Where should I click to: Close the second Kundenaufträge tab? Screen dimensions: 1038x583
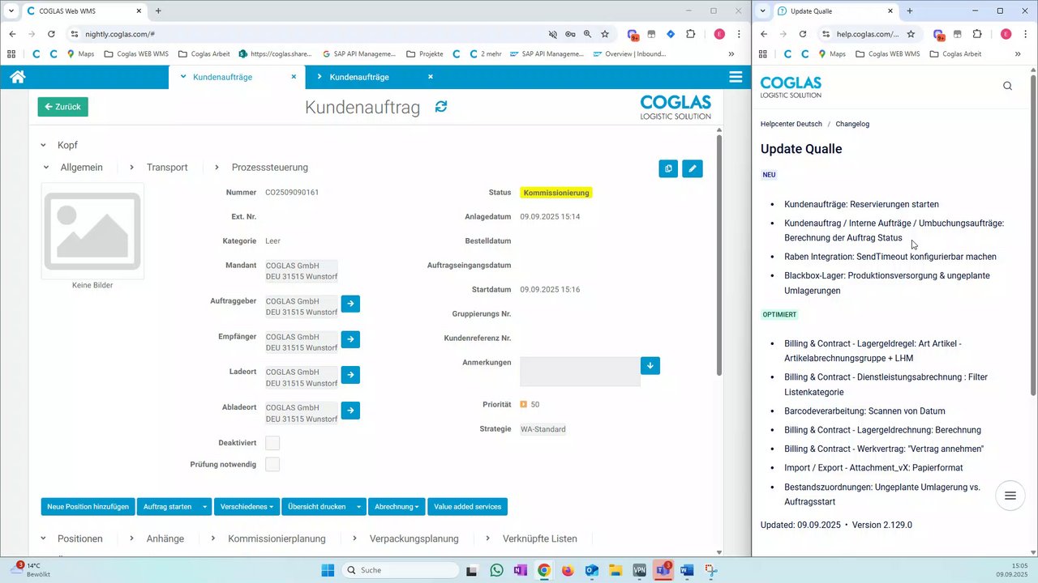pos(431,77)
